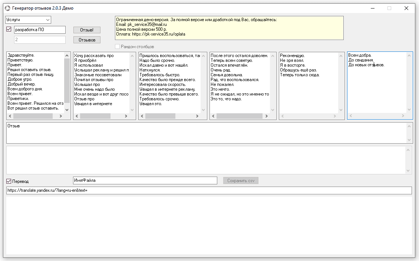Close the Генератор отзывов window
The image size is (419, 261).
406,8
